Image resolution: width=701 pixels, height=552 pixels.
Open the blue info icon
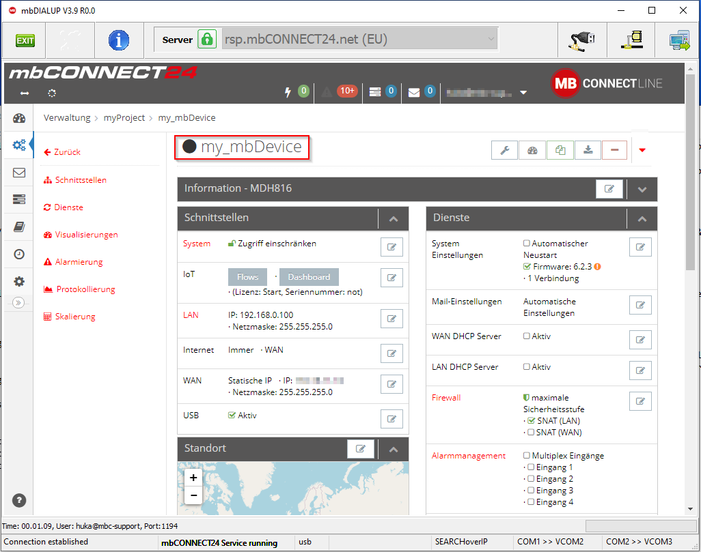pos(118,41)
